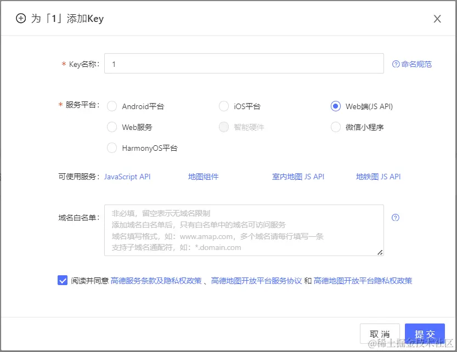Open the 地图组件 service link

pyautogui.click(x=203, y=177)
